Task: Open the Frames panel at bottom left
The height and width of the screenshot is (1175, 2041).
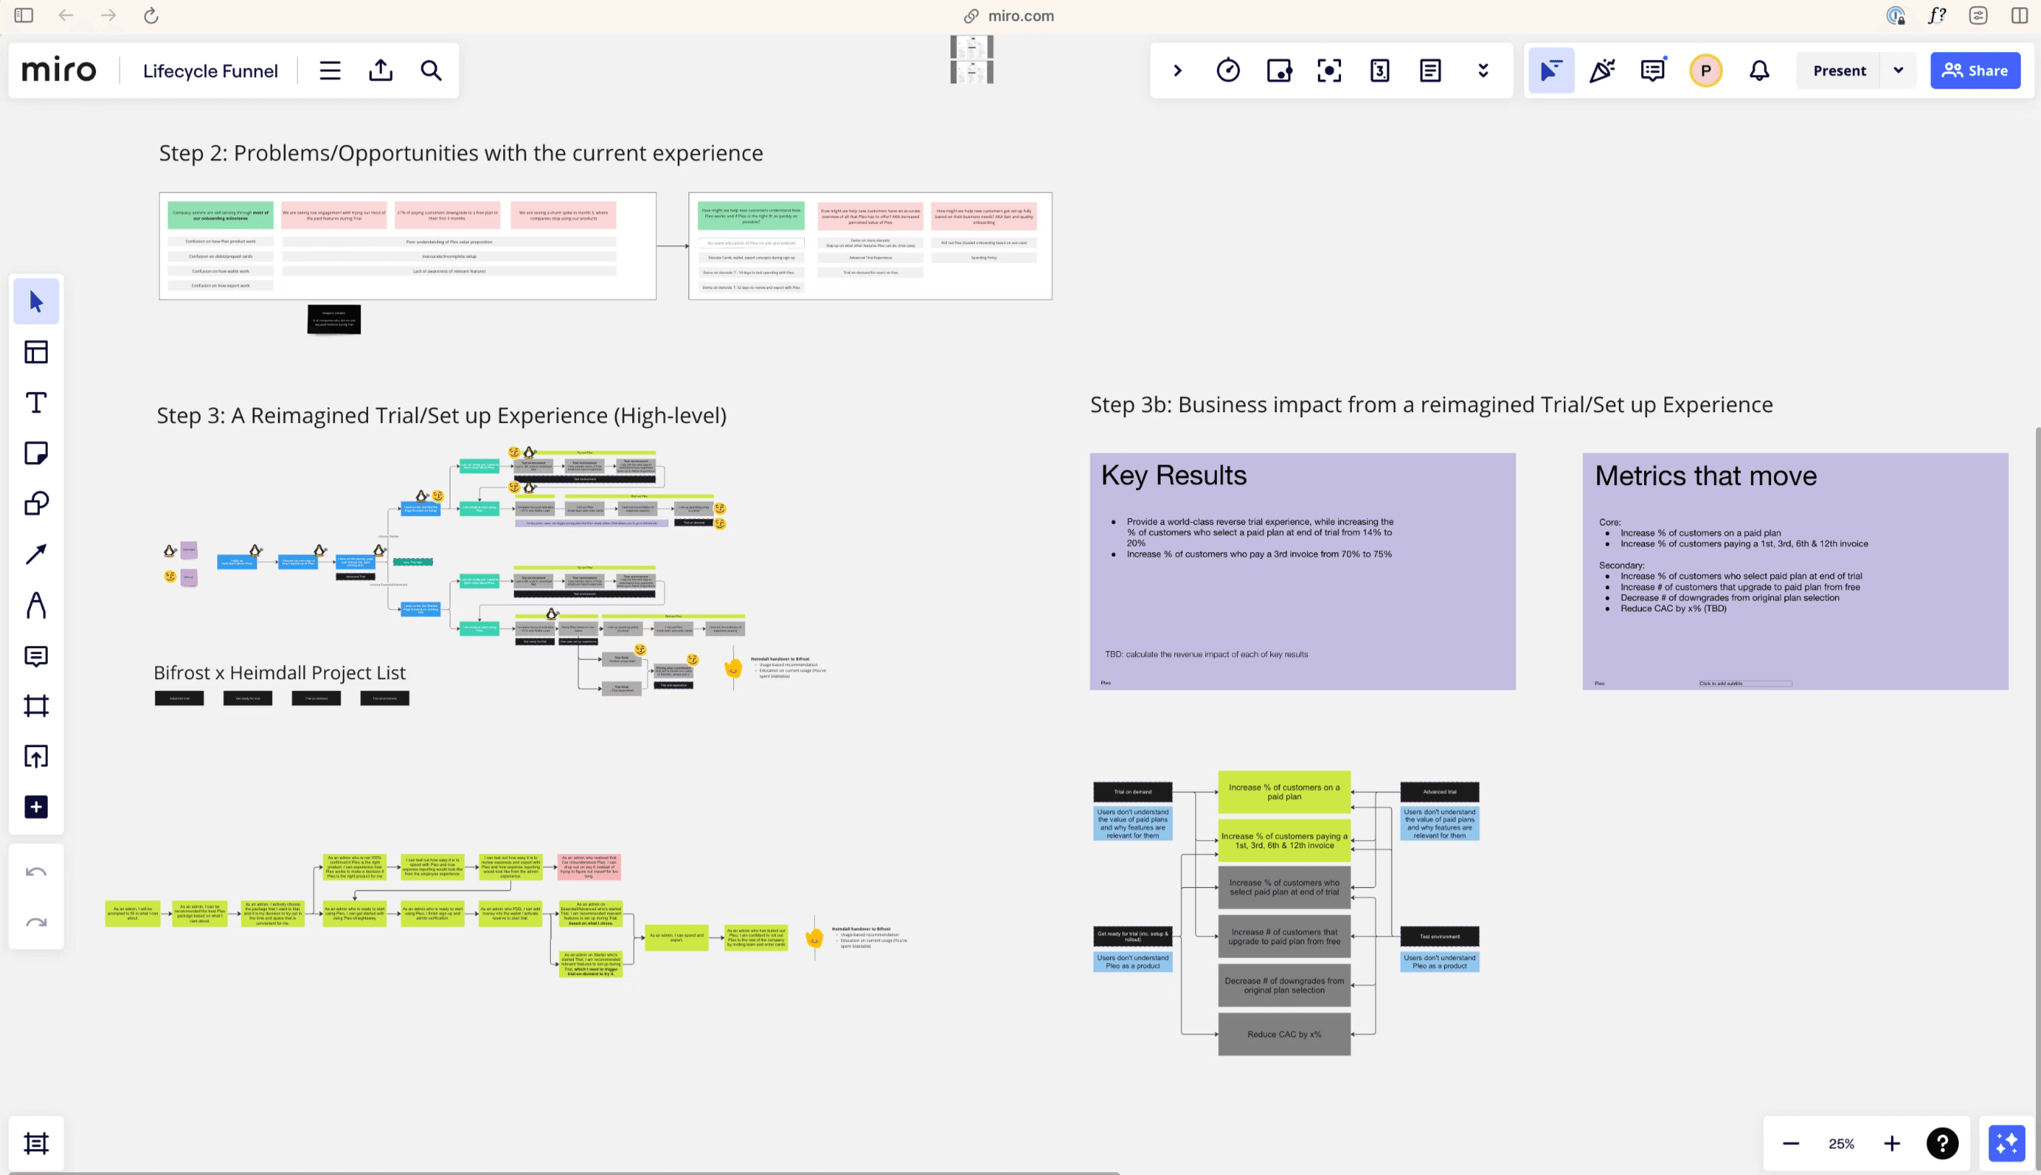Action: pyautogui.click(x=36, y=1143)
